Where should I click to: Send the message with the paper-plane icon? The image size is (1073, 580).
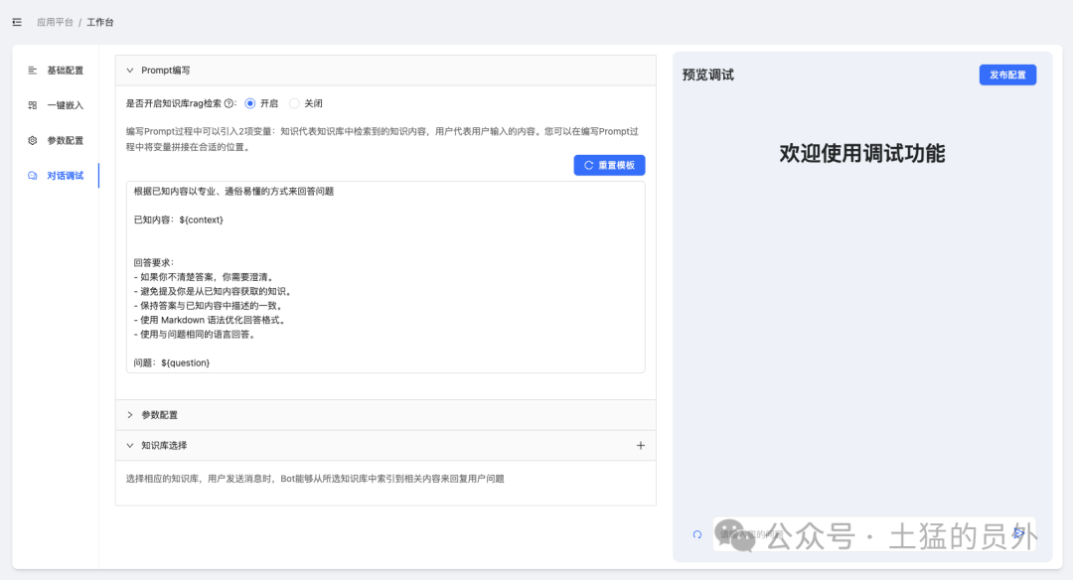coord(1019,533)
